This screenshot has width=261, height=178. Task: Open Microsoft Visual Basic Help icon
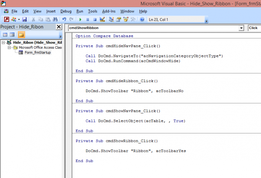(142, 19)
